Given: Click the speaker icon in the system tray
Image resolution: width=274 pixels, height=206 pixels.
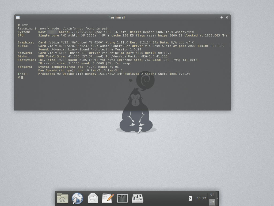Looking at the screenshot, I should (190, 198).
